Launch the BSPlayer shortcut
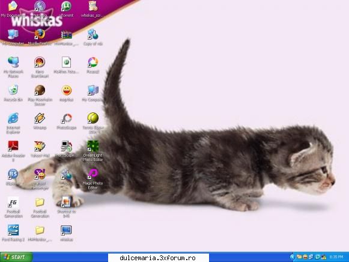The width and height of the screenshot is (349, 262). 13,174
